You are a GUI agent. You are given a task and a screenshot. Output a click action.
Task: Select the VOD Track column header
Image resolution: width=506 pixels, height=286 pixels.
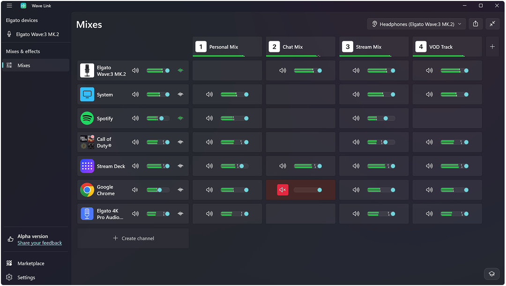click(x=447, y=47)
